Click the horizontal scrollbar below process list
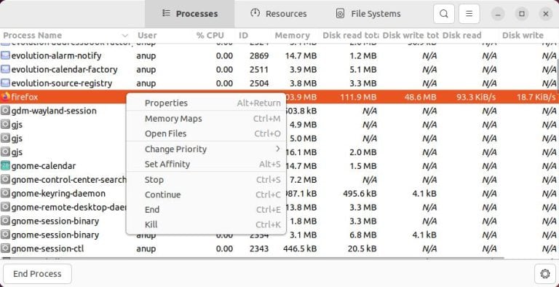Image resolution: width=559 pixels, height=287 pixels. coord(253,258)
